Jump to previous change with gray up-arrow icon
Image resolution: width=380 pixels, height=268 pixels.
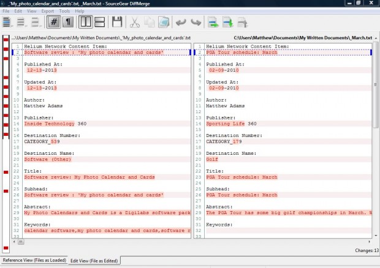(242, 22)
